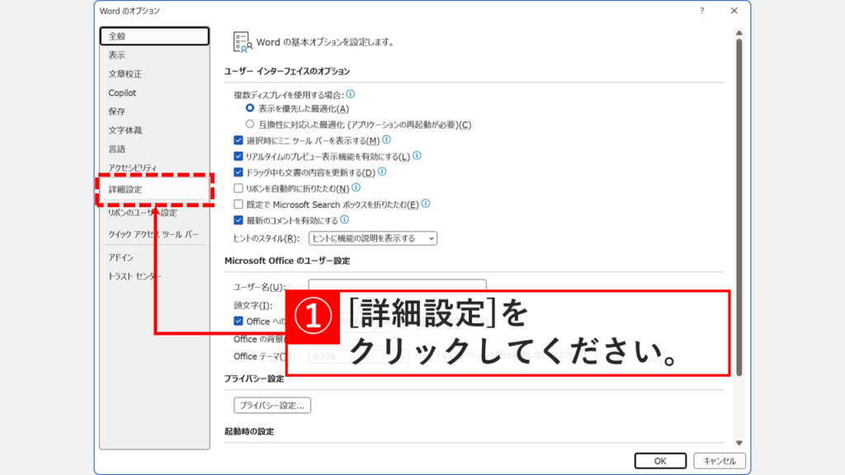Click info icon next to リアルタイムのプレビュー表示機能
The image size is (845, 475).
pos(417,156)
